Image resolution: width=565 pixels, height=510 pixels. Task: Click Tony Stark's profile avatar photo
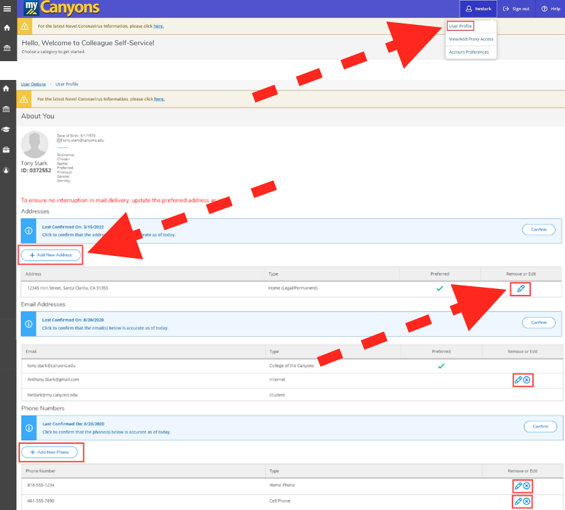tap(35, 144)
